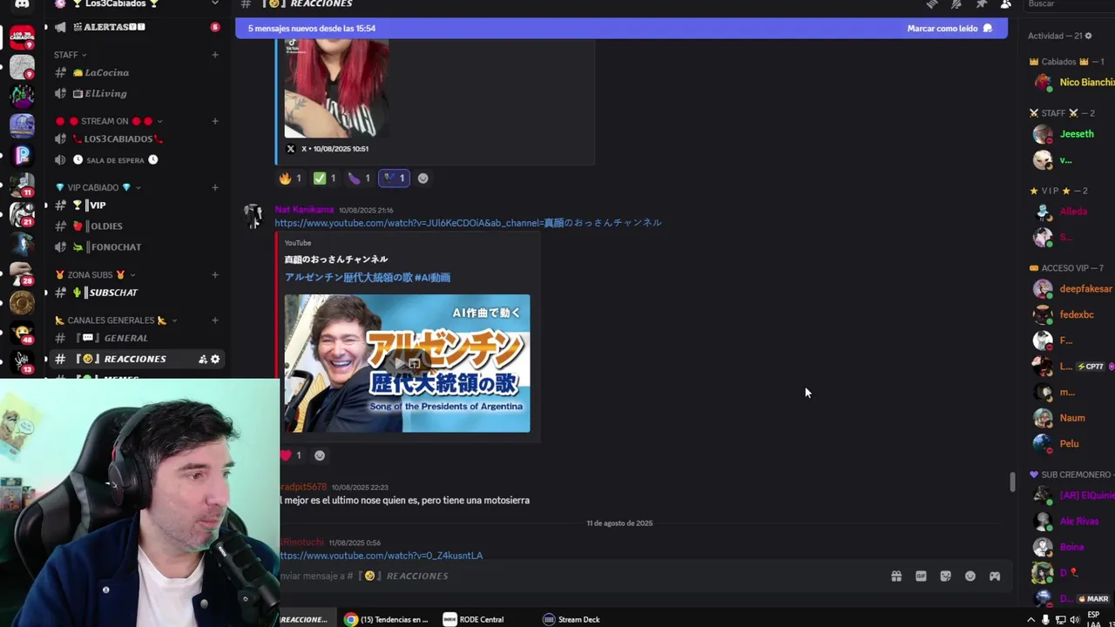Screen dimensions: 1115x627
Task: Add a channel to STREAM ON category
Action: tap(215, 121)
